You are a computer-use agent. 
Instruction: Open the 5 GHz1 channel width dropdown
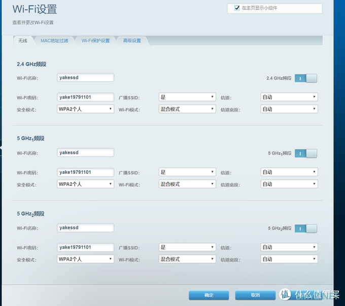289,184
